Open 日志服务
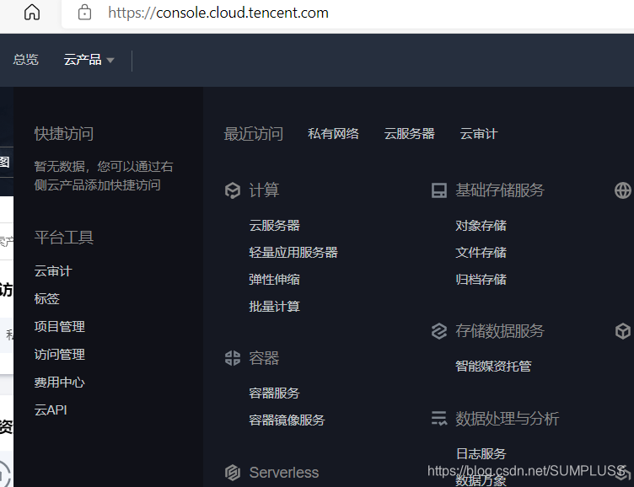The image size is (634, 487). [481, 454]
